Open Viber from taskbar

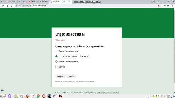55,96
